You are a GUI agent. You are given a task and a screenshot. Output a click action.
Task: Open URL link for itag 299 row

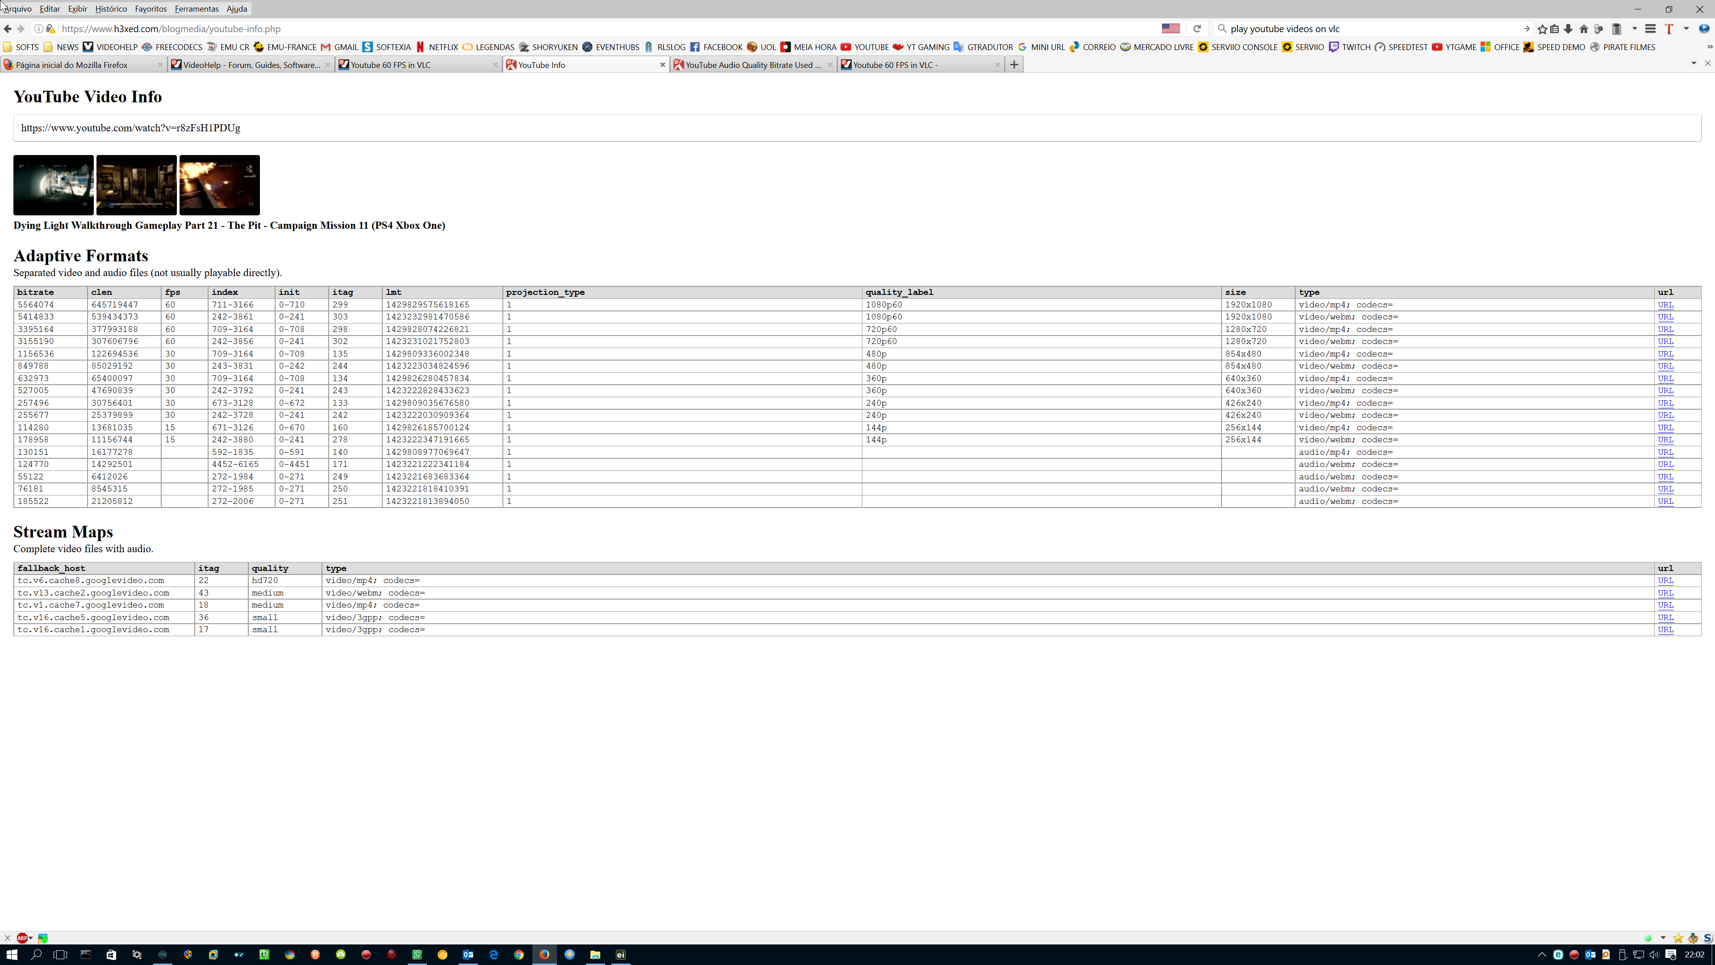(x=1665, y=304)
